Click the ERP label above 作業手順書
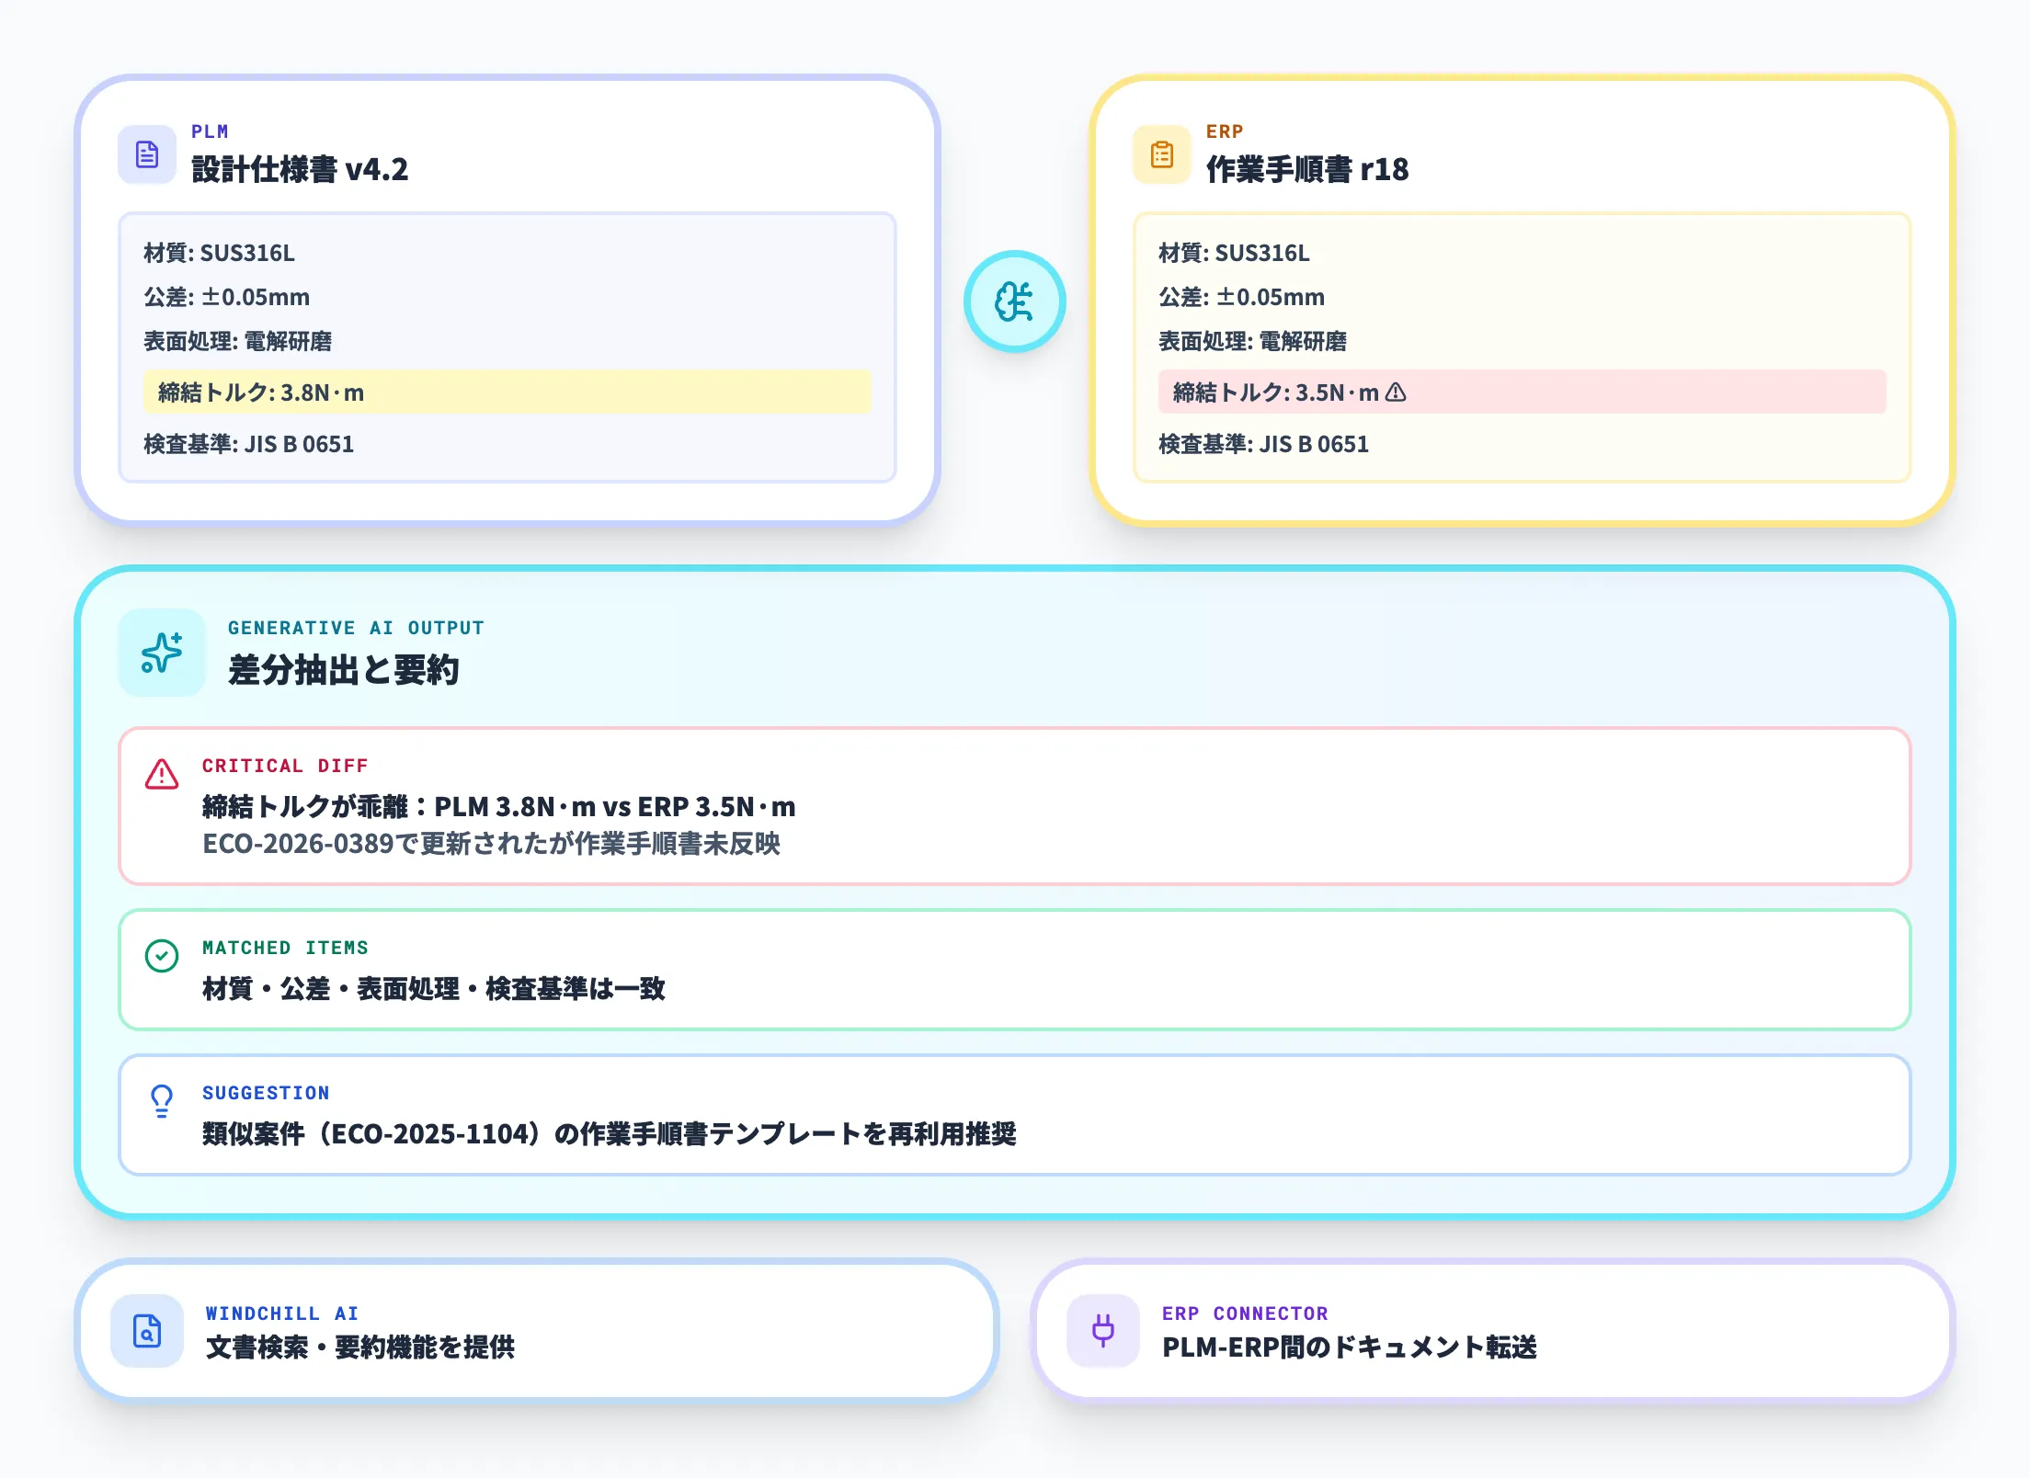2030x1478 pixels. click(1224, 131)
